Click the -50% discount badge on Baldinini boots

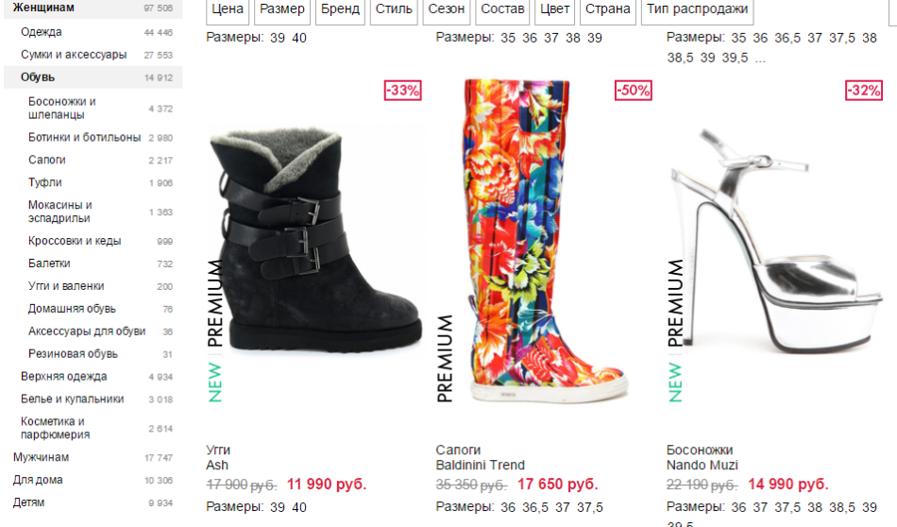point(634,91)
